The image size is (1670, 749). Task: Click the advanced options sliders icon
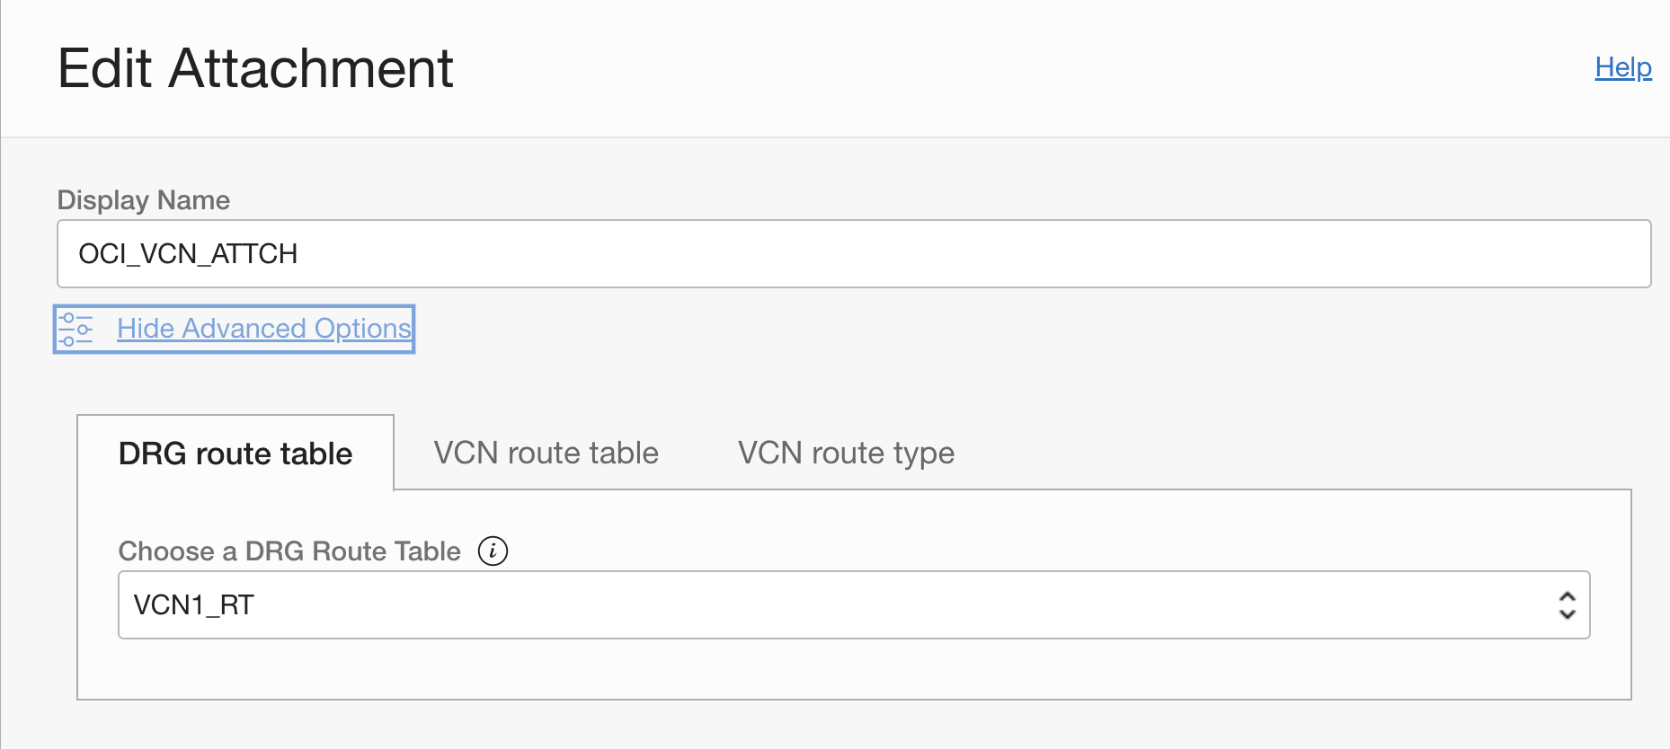tap(76, 330)
